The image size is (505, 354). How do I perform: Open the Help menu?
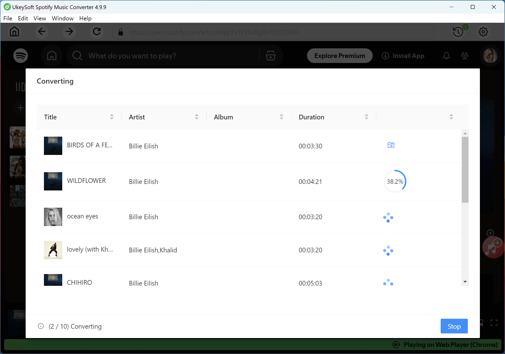point(85,18)
